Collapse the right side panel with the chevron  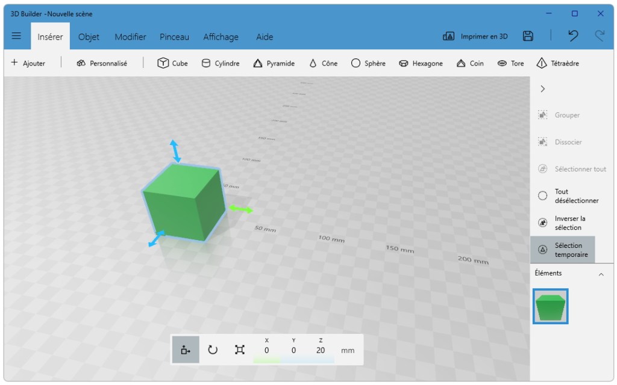[542, 88]
